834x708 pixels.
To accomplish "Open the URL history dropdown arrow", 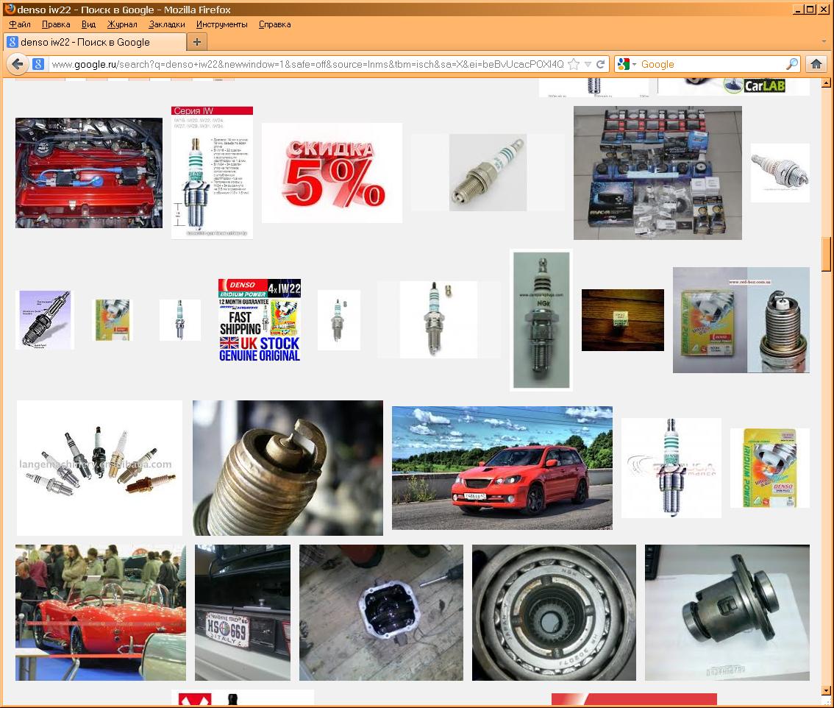I will pos(588,64).
